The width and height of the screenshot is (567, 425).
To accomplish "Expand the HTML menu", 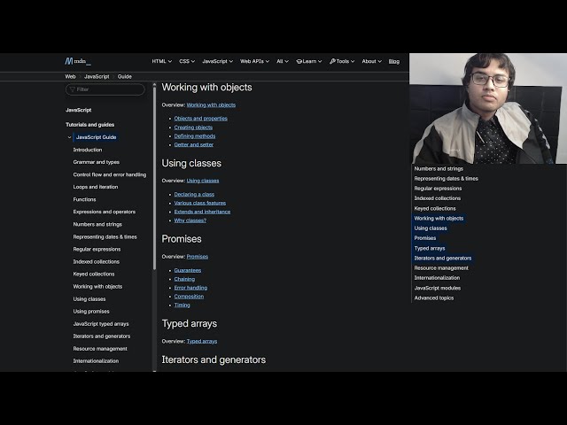I will click(x=161, y=61).
